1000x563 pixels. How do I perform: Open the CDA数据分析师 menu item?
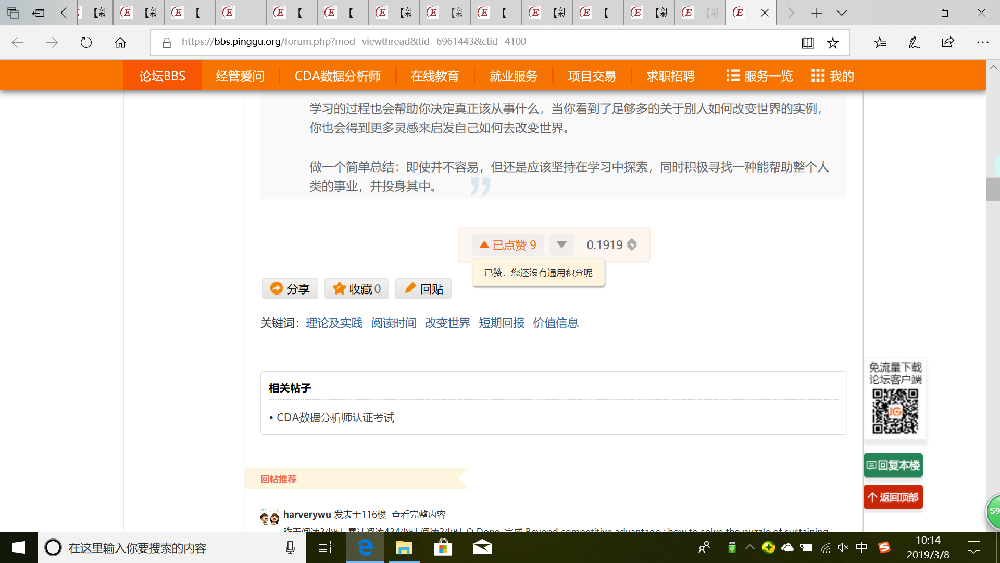[x=337, y=76]
